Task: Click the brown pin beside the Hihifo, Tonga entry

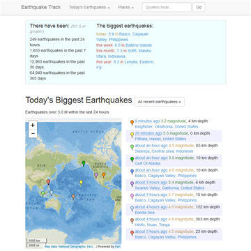Action: pyautogui.click(x=132, y=221)
